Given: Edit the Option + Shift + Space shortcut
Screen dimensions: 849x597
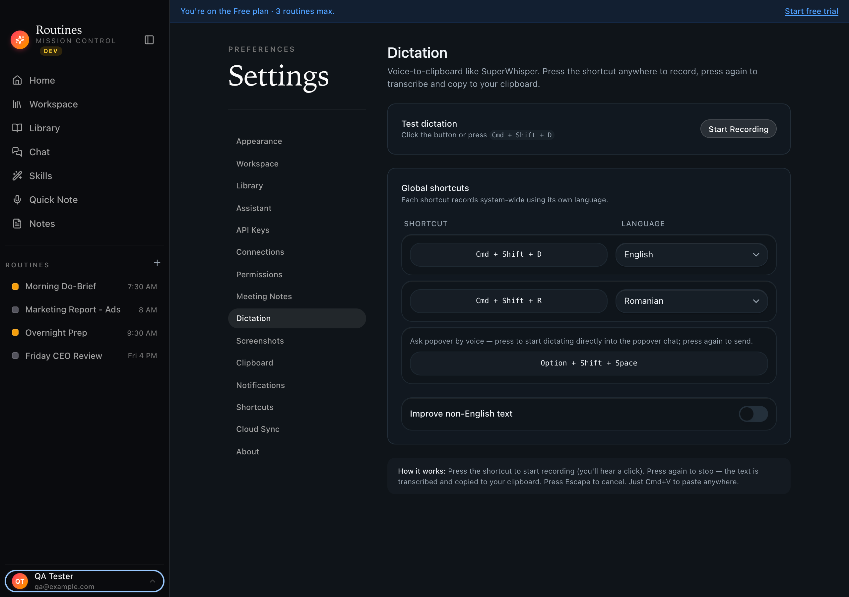Looking at the screenshot, I should coord(589,363).
